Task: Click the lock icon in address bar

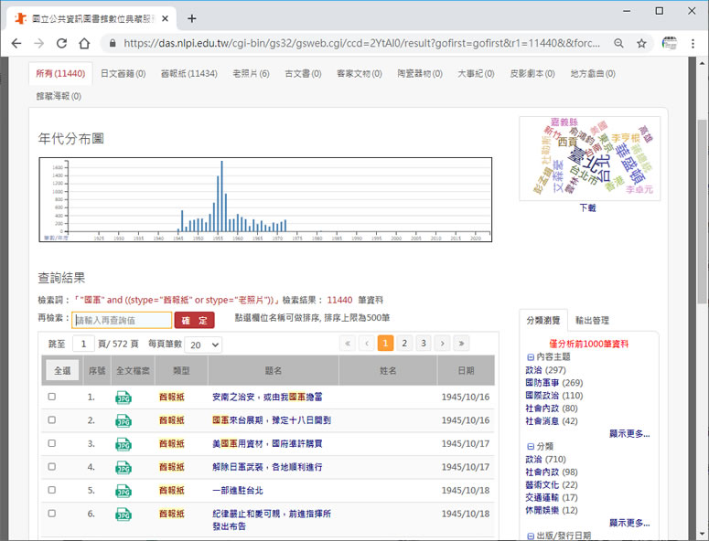Action: 113,43
